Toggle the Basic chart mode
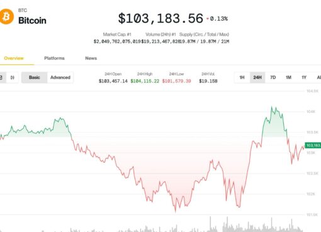This screenshot has height=232, width=321. click(35, 77)
